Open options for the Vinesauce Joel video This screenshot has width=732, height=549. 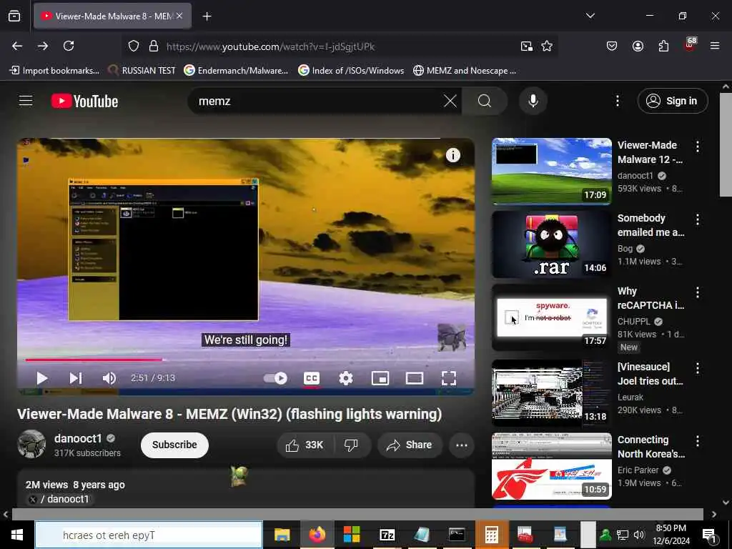(698, 368)
